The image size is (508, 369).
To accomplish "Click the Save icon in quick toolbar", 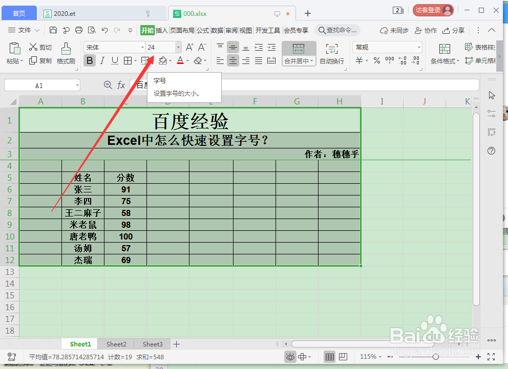I will [53, 30].
